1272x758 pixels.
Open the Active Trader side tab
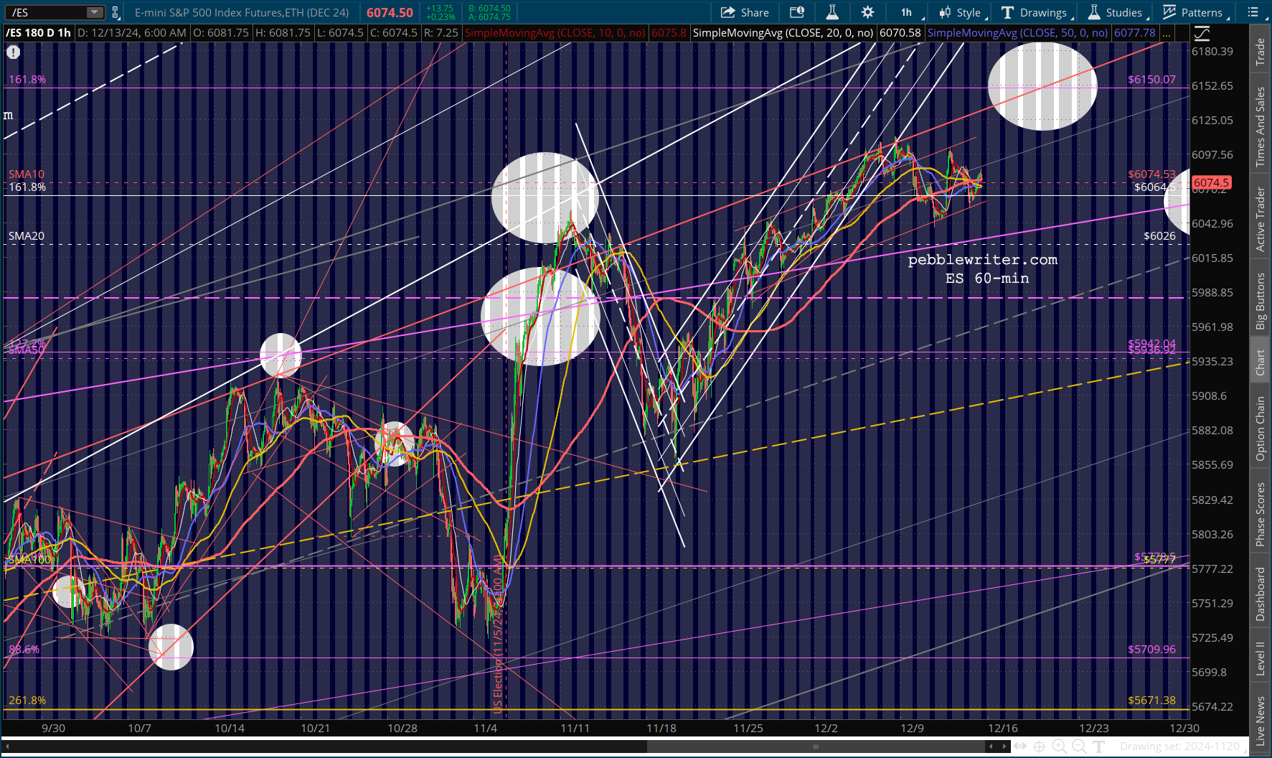pyautogui.click(x=1260, y=219)
